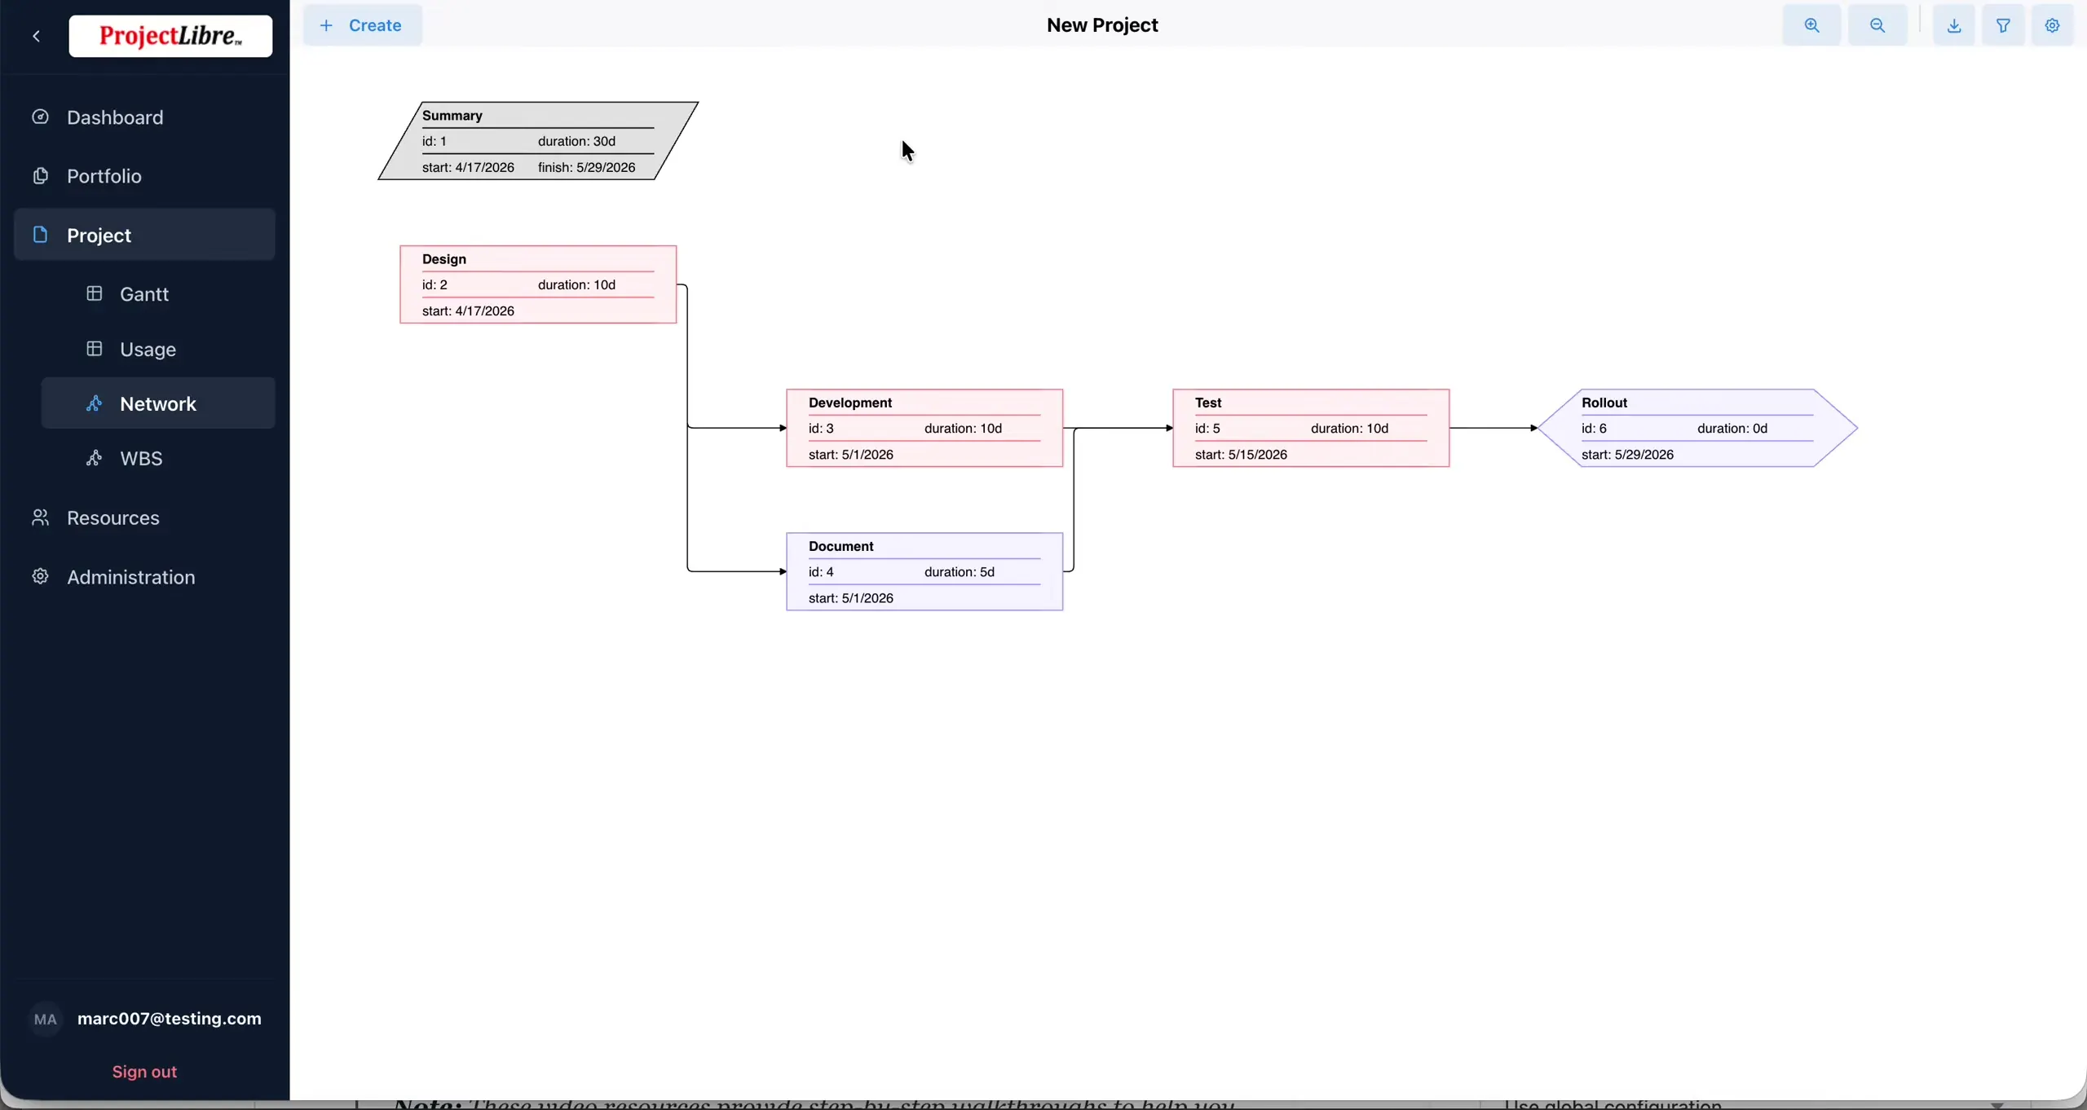Screen dimensions: 2087x1110
Task: Click 'duration: 5d' in Document node
Action: pyautogui.click(x=960, y=572)
